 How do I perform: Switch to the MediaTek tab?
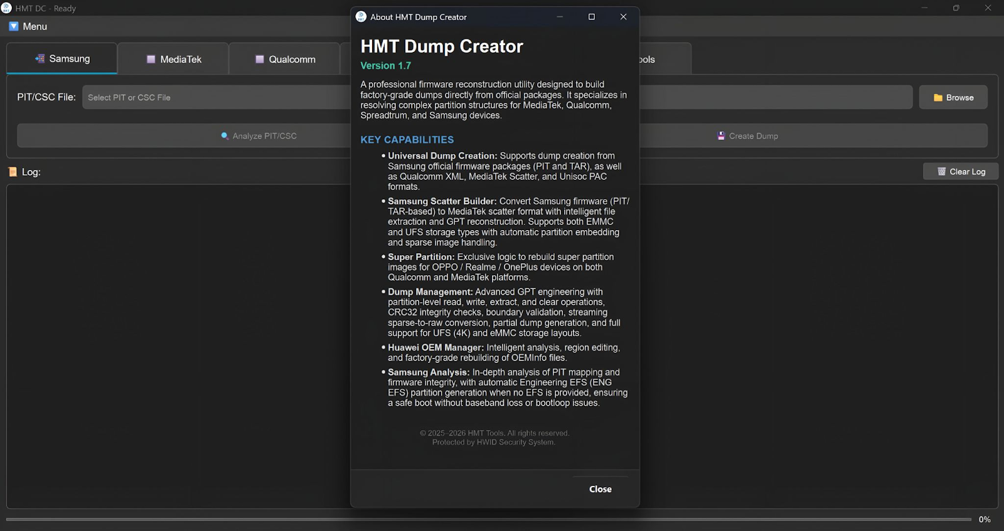(173, 59)
